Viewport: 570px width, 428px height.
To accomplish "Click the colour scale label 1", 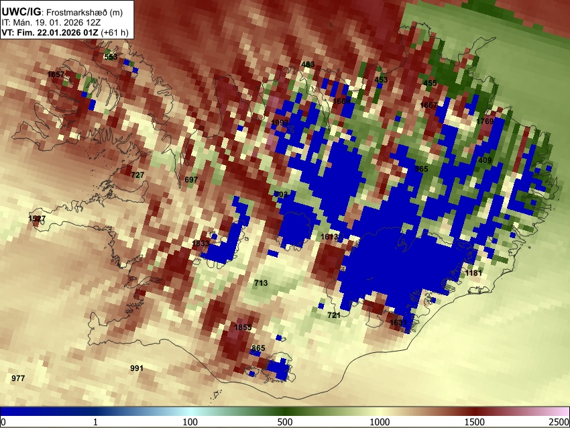I will click(x=95, y=422).
